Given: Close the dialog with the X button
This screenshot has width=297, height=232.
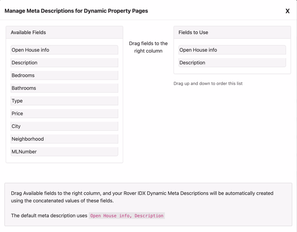Looking at the screenshot, I should pos(287,11).
